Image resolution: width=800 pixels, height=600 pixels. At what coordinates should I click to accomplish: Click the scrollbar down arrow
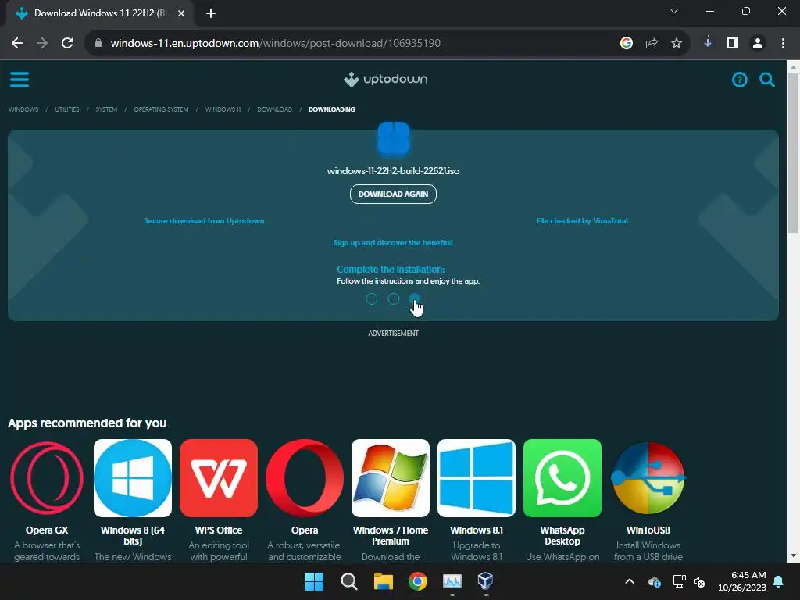(x=793, y=555)
